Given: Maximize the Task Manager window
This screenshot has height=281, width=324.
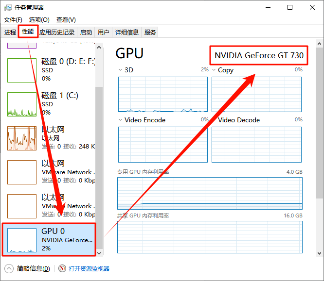Looking at the screenshot, I should 290,8.
